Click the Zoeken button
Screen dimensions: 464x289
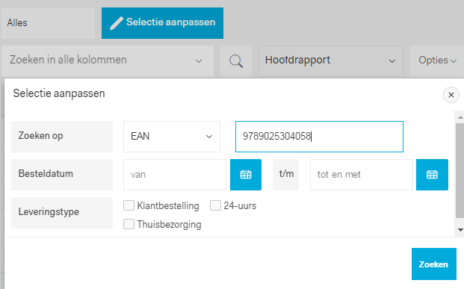(434, 264)
